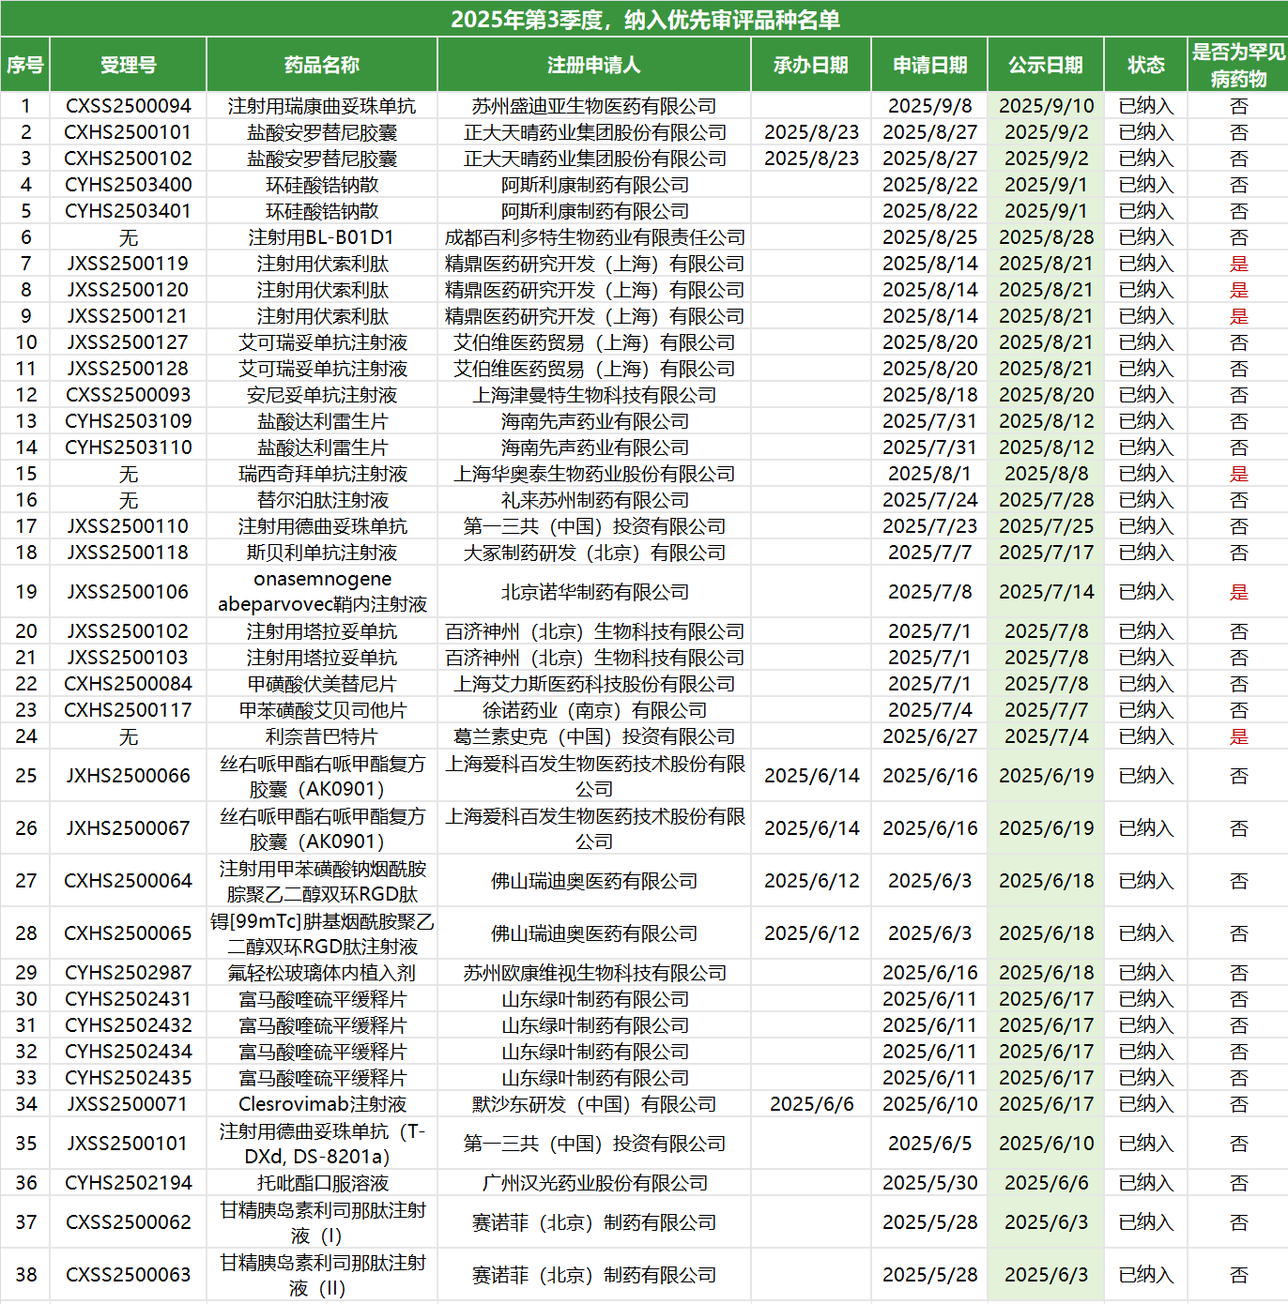Click the table title 2025年第3季度 banner
1288x1304 pixels.
point(644,19)
